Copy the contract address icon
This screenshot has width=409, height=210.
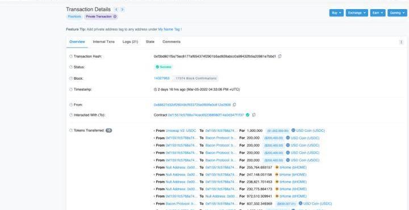pyautogui.click(x=254, y=114)
